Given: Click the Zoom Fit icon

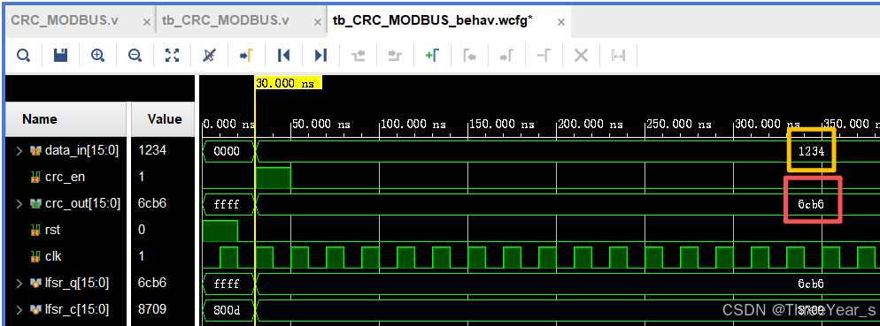Looking at the screenshot, I should point(172,55).
